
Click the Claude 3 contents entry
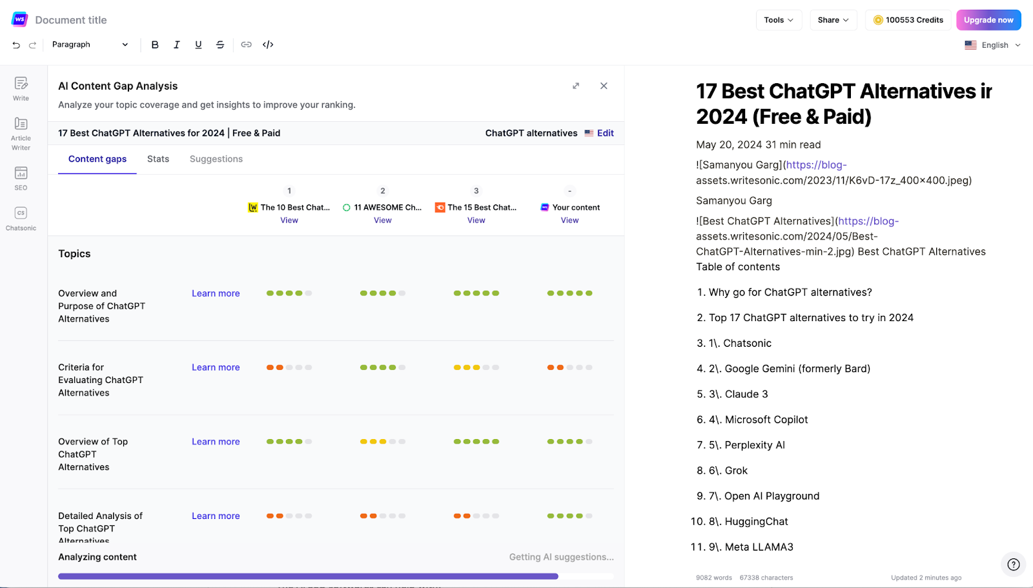click(739, 395)
